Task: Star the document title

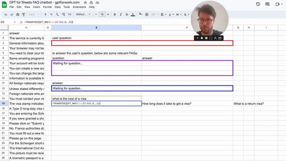Action: [85, 3]
